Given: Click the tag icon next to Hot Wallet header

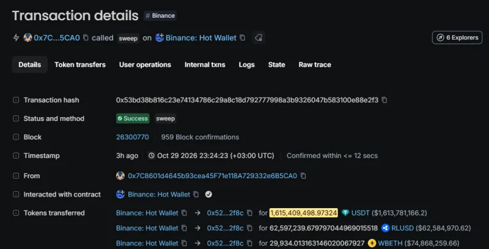Looking at the screenshot, I should pos(258,38).
